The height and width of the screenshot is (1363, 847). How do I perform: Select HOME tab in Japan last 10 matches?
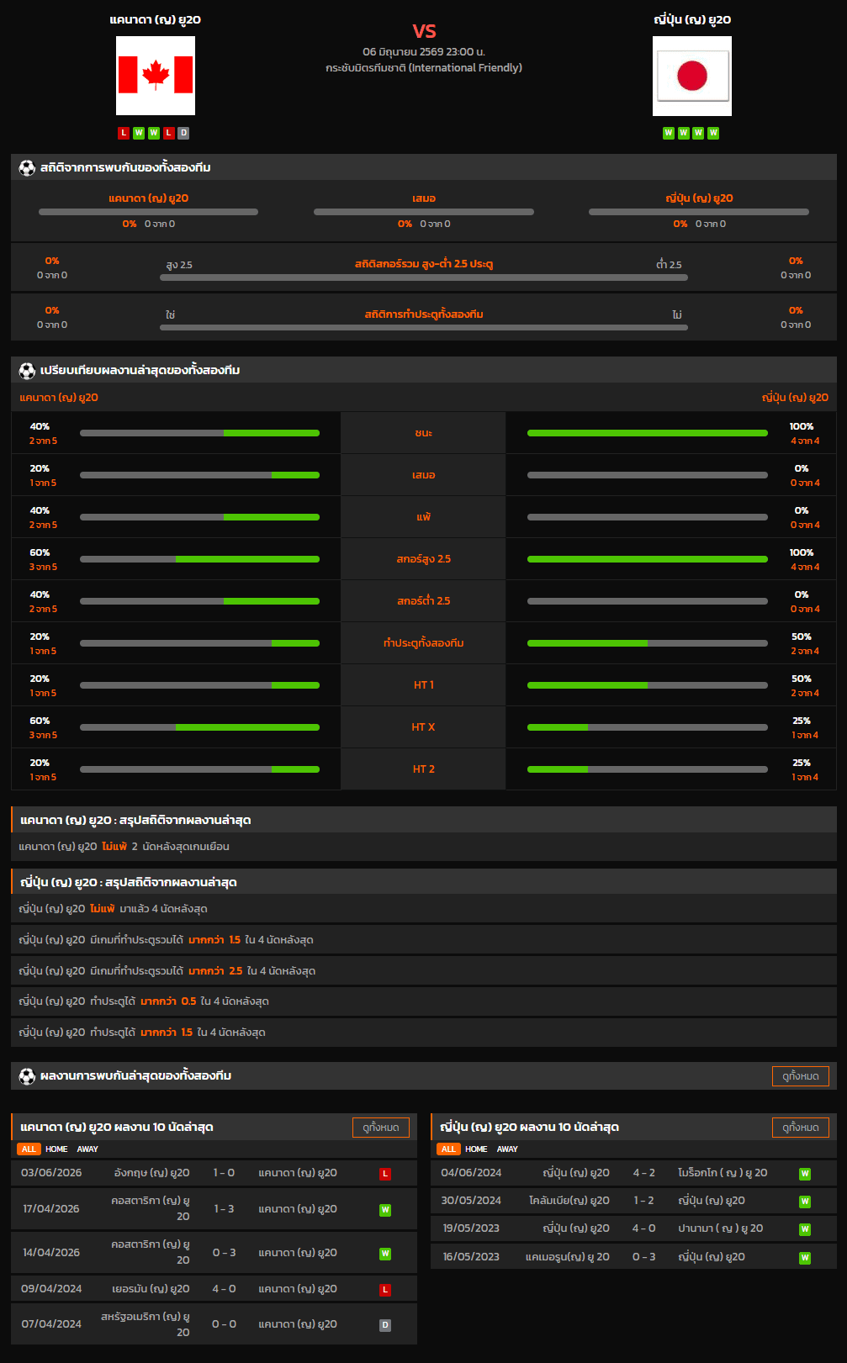(476, 1149)
